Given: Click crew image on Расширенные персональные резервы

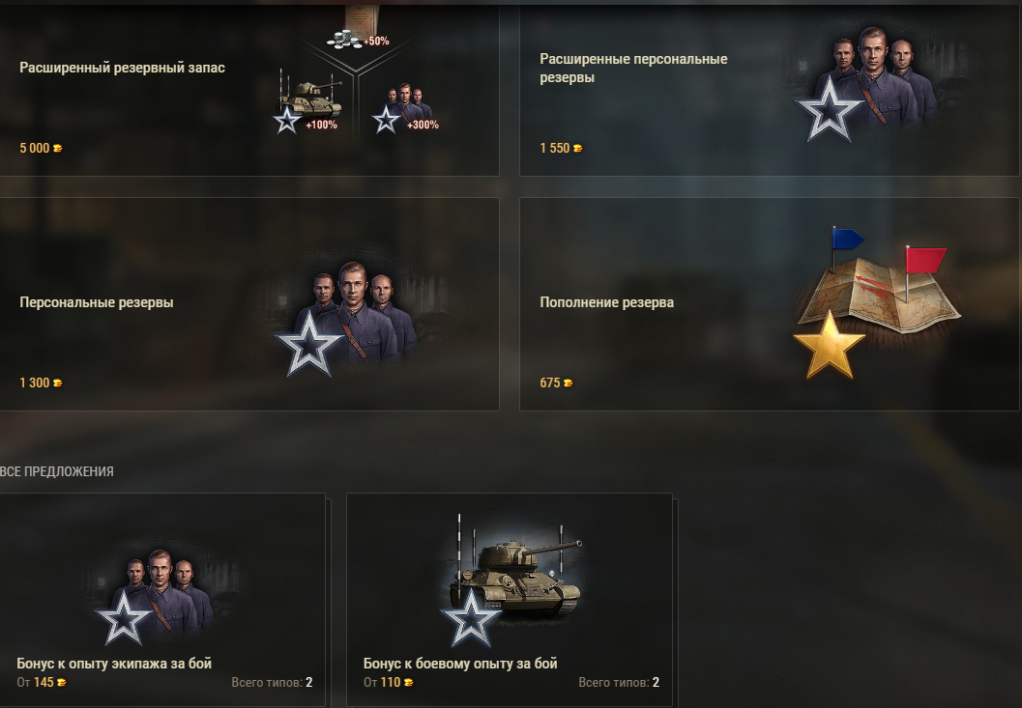Looking at the screenshot, I should tap(866, 83).
